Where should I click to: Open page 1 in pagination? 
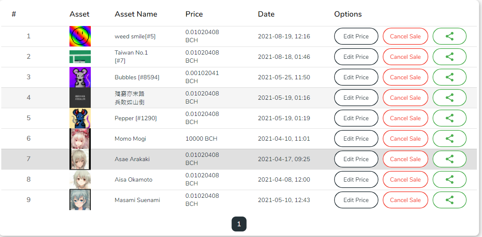239,224
